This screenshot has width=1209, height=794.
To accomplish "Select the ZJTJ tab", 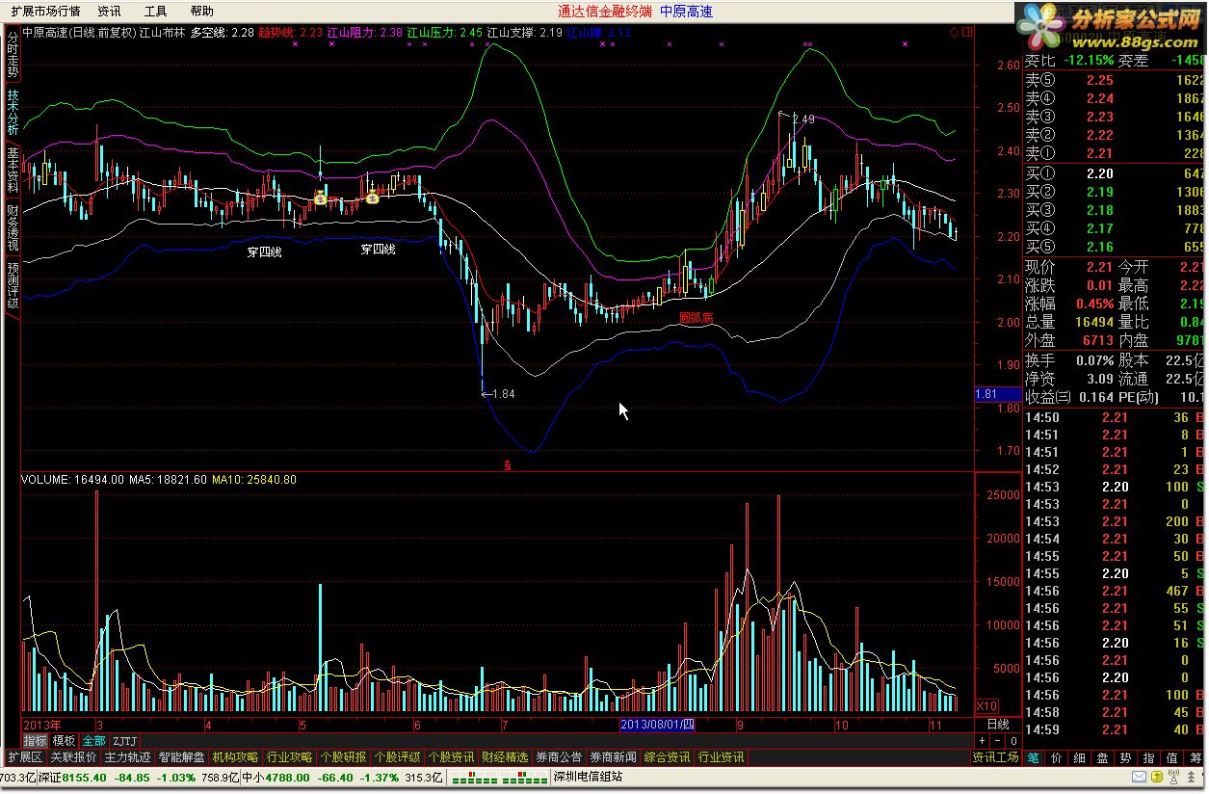I will tap(125, 741).
